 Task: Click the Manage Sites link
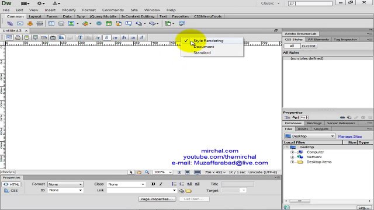coord(350,136)
